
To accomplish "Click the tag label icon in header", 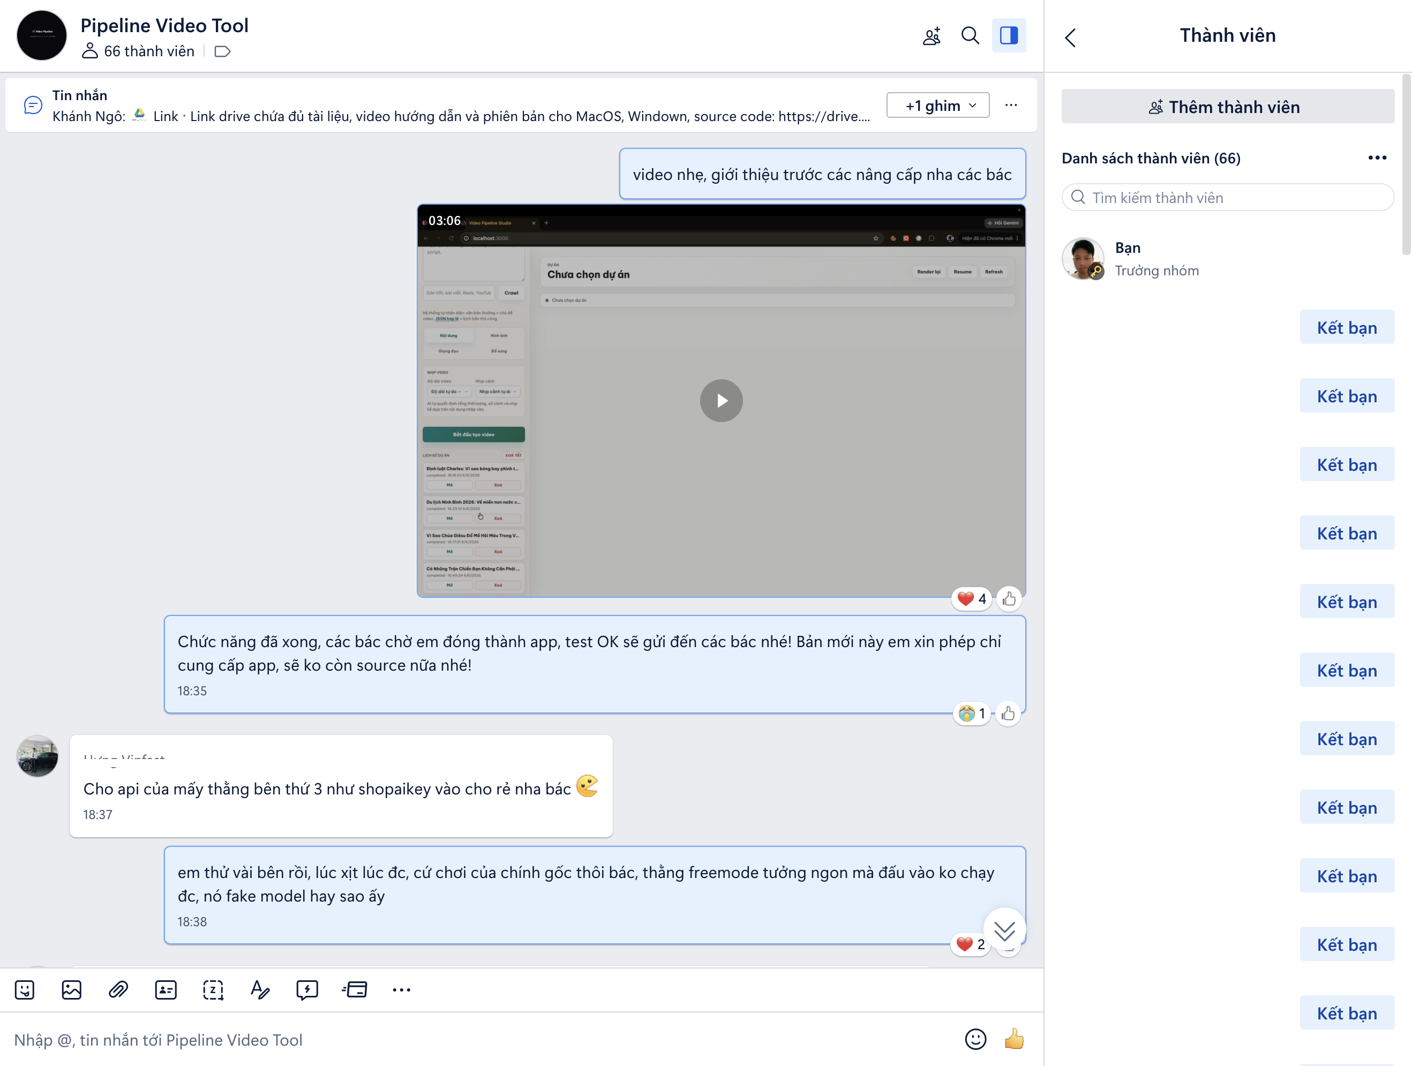I will 222,52.
